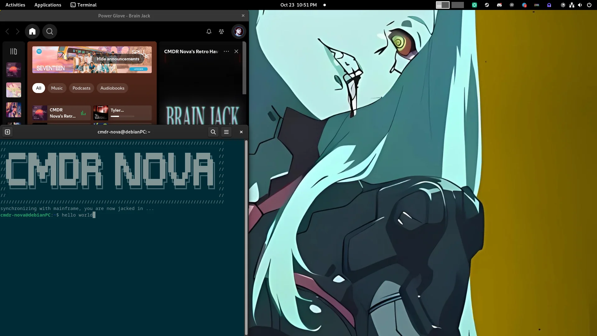Click the purple tray icon
Image resolution: width=597 pixels, height=336 pixels.
(549, 5)
